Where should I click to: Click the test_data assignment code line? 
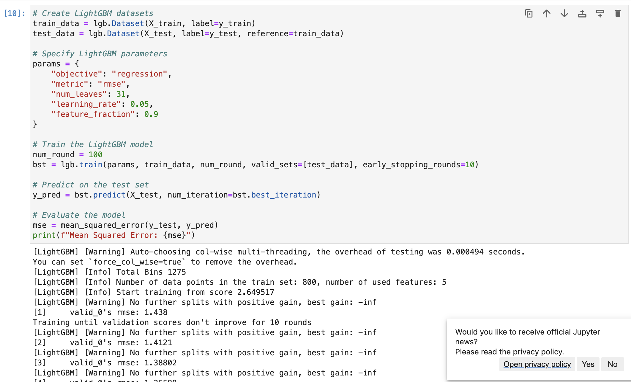point(188,34)
